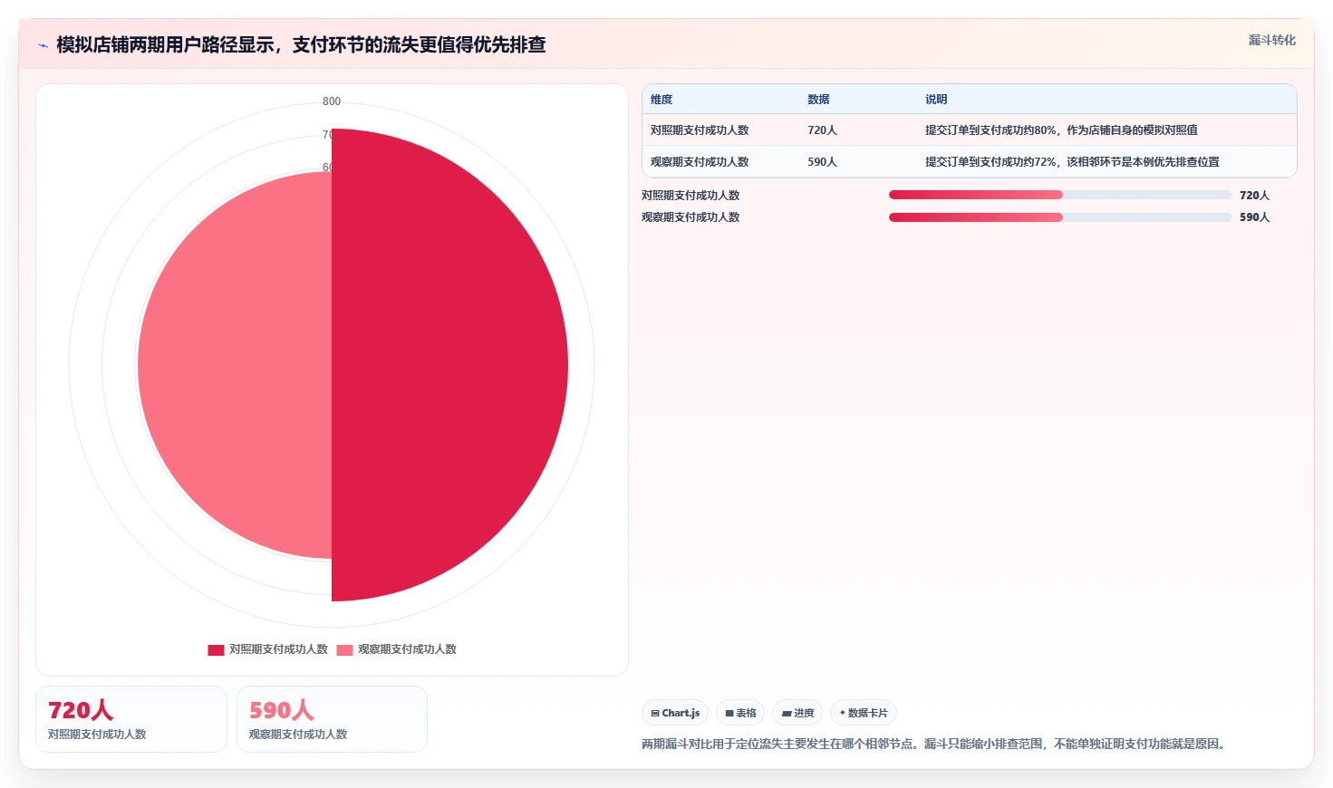
Task: Select the 说明 column header
Action: pos(936,100)
